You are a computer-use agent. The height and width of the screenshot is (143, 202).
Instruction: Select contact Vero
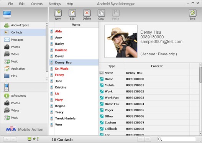point(74,125)
